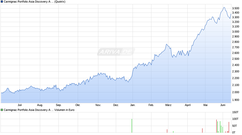Click the 2.700 price axis label
Viewport: 242px width, 135px height.
point(236,47)
